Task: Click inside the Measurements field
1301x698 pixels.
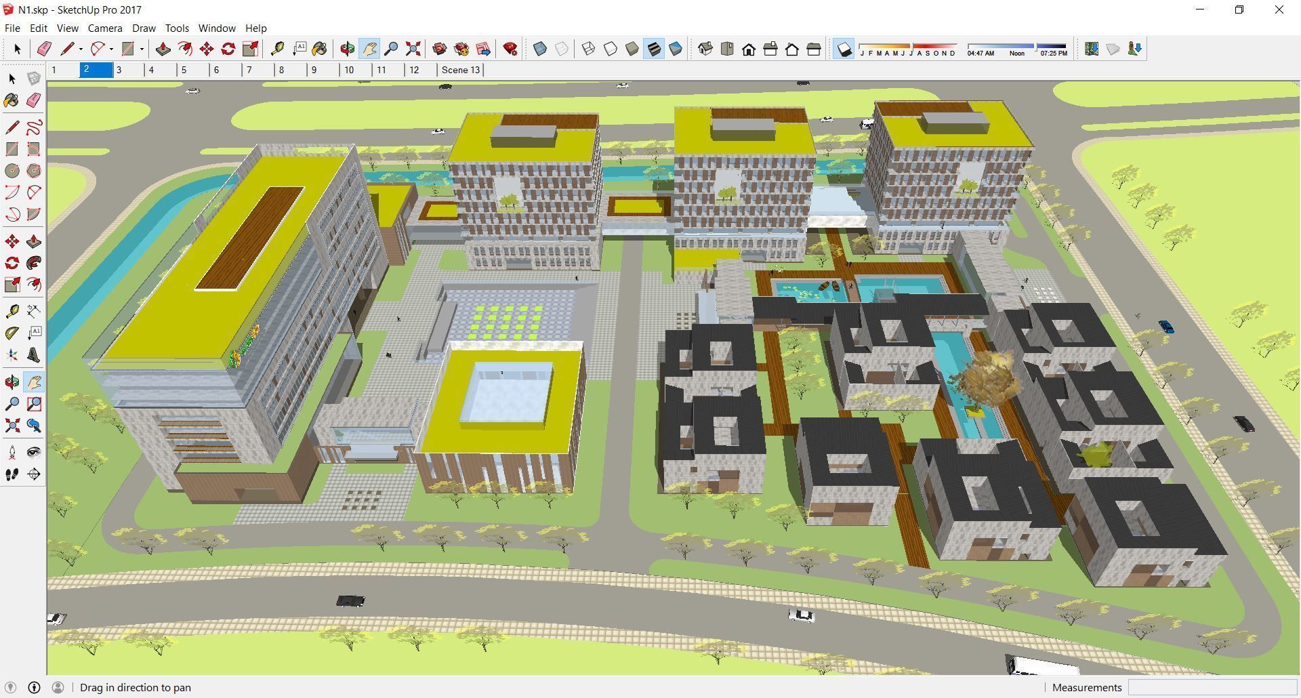Action: (1213, 687)
